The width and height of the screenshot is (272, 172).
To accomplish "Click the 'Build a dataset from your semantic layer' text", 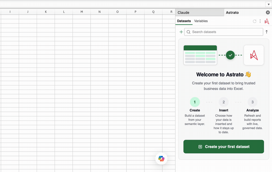I will tap(195, 120).
